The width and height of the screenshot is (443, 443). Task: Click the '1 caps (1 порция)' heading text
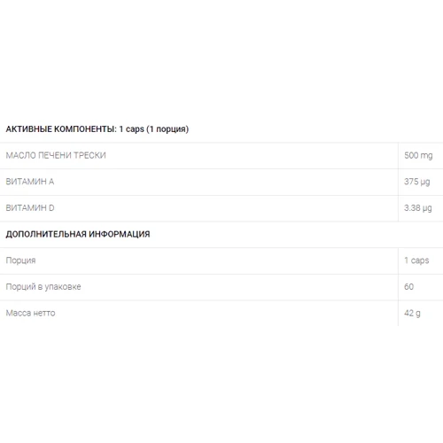click(x=154, y=129)
